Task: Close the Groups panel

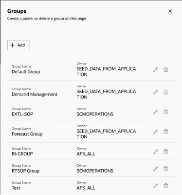Action: coord(170,11)
